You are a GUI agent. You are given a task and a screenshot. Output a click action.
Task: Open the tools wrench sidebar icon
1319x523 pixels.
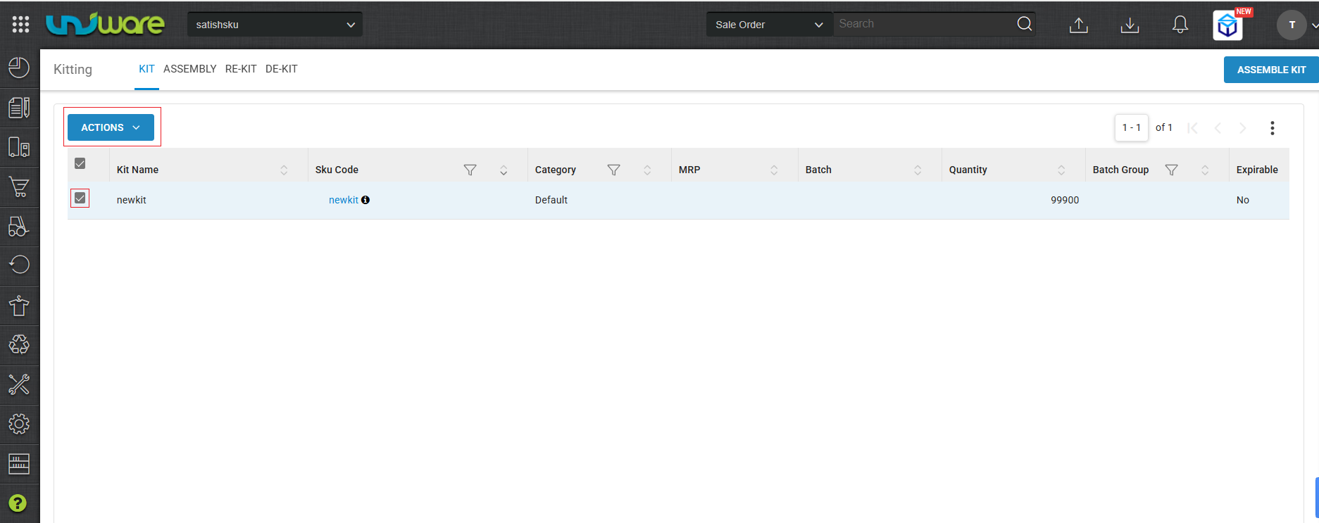click(19, 384)
